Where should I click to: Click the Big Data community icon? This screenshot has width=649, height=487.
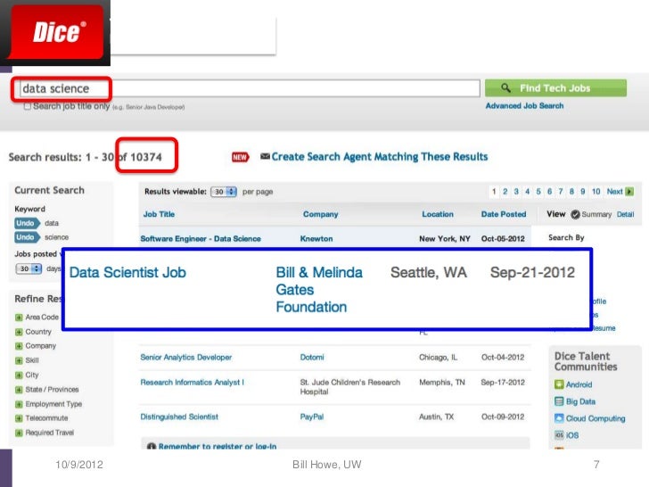[559, 401]
